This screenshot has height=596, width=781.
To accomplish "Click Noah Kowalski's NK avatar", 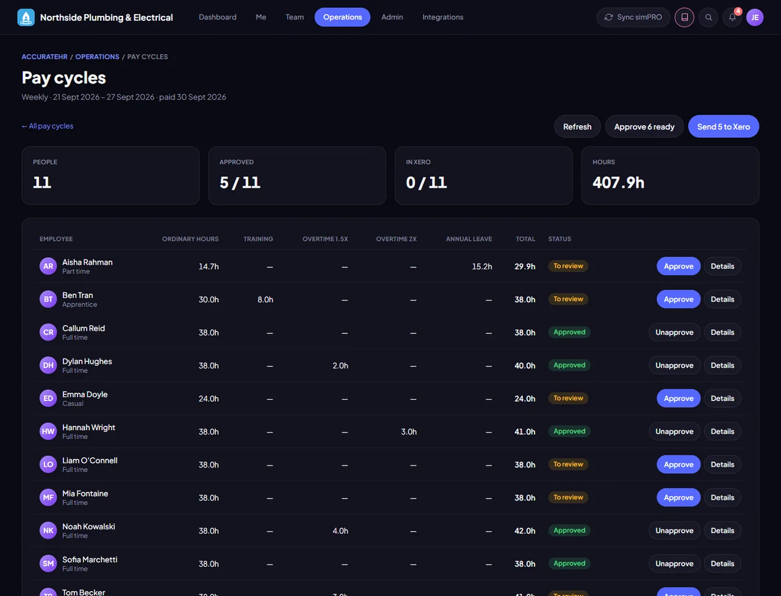I will [x=48, y=530].
